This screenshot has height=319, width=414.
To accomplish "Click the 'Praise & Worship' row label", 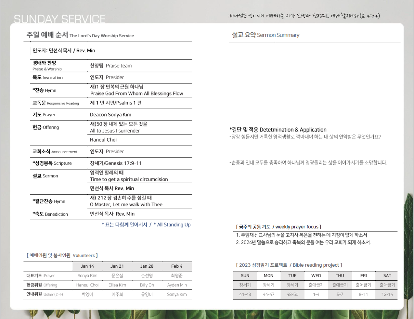I will (47, 69).
